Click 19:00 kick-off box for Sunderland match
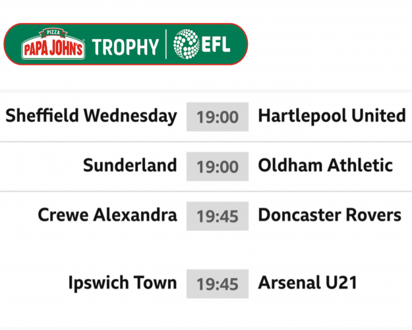Screen dimensions: 412x330 (218, 166)
